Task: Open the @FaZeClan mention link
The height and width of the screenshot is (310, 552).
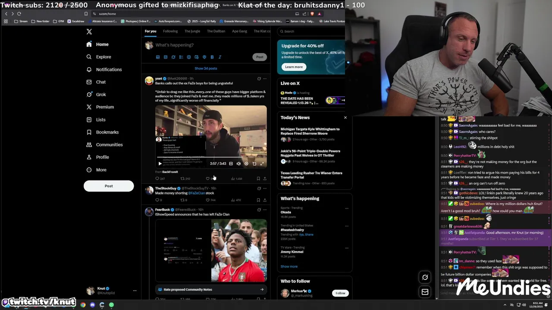Action: click(x=196, y=193)
